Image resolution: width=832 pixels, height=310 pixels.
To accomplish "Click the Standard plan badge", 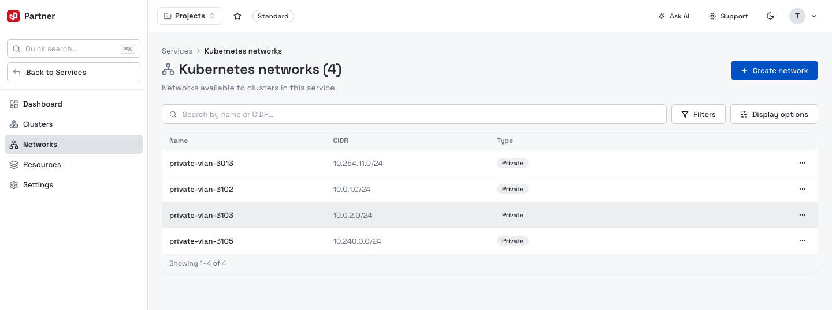I will click(273, 16).
